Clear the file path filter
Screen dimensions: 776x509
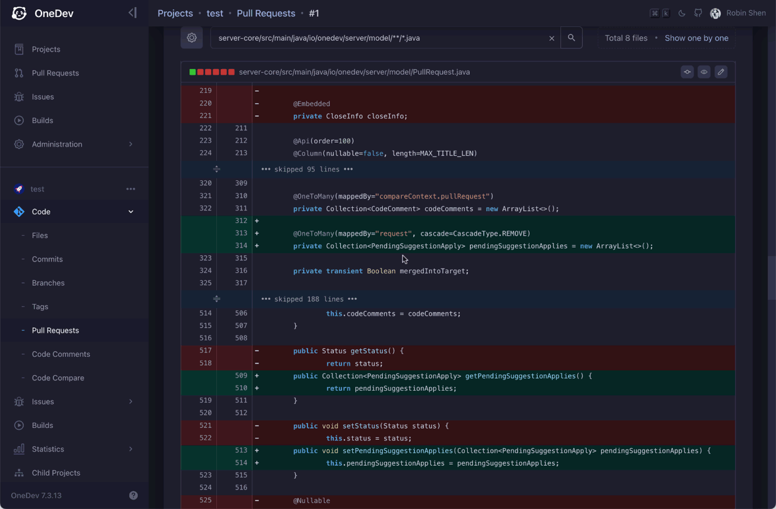click(x=552, y=38)
